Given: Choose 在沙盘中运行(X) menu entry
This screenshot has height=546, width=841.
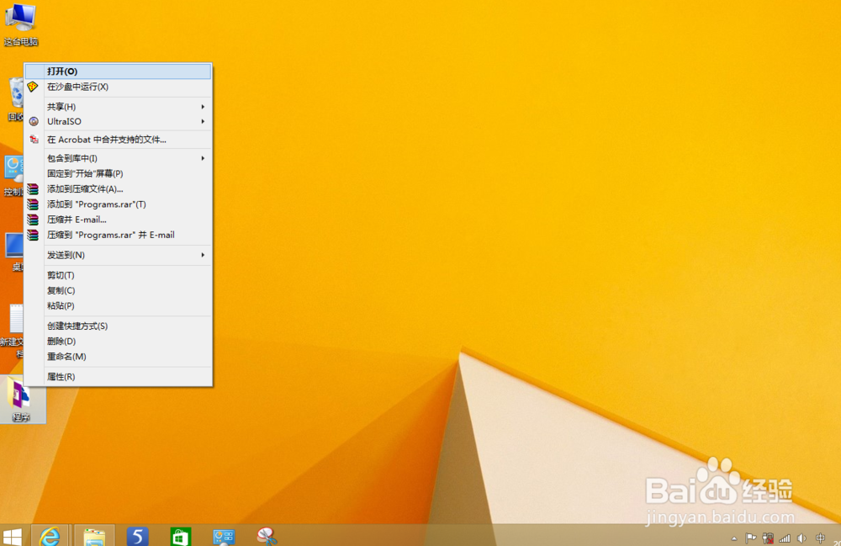Looking at the screenshot, I should point(118,87).
